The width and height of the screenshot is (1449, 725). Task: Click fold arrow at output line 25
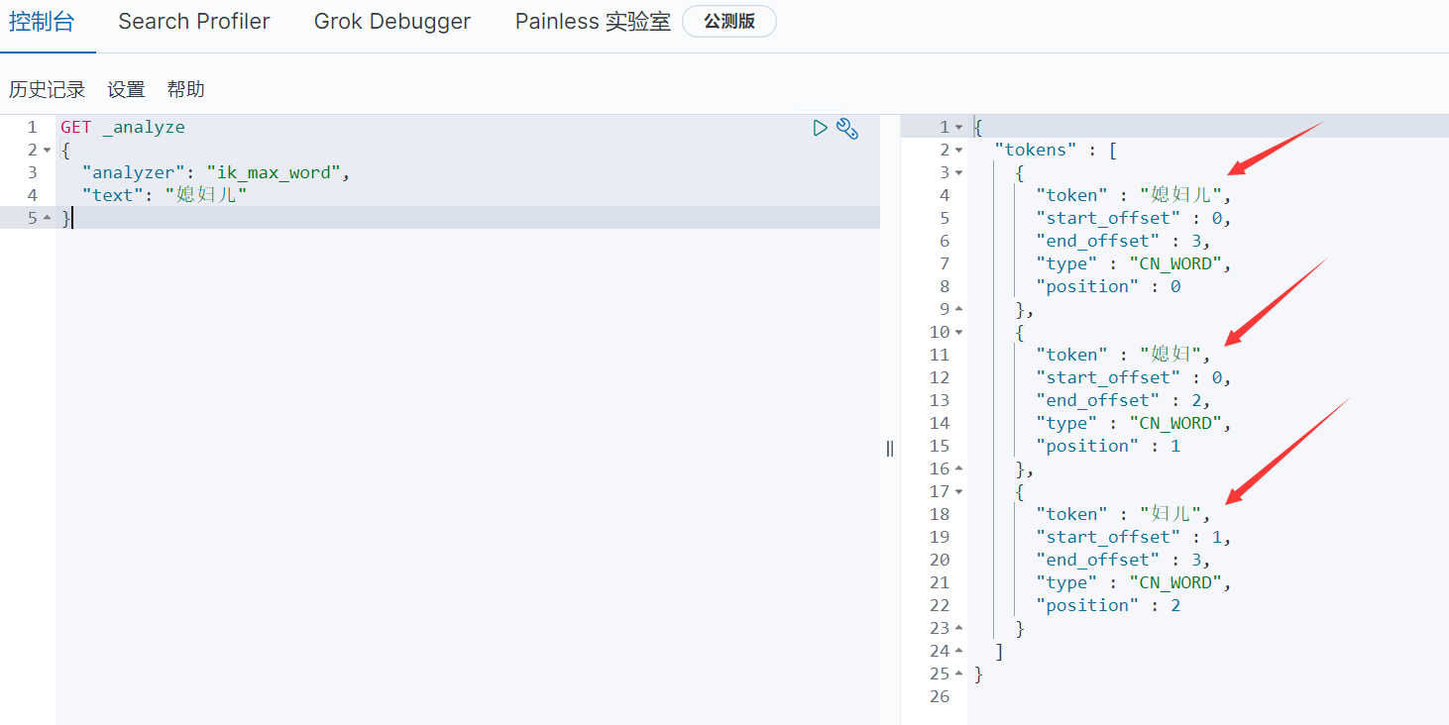pos(958,673)
